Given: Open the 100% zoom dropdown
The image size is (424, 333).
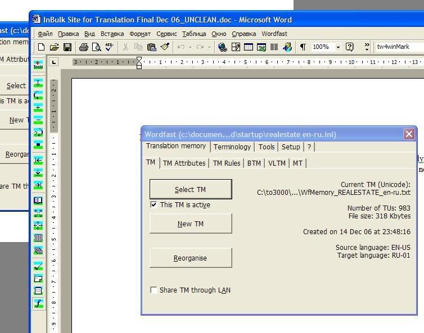Looking at the screenshot, I should coord(338,47).
